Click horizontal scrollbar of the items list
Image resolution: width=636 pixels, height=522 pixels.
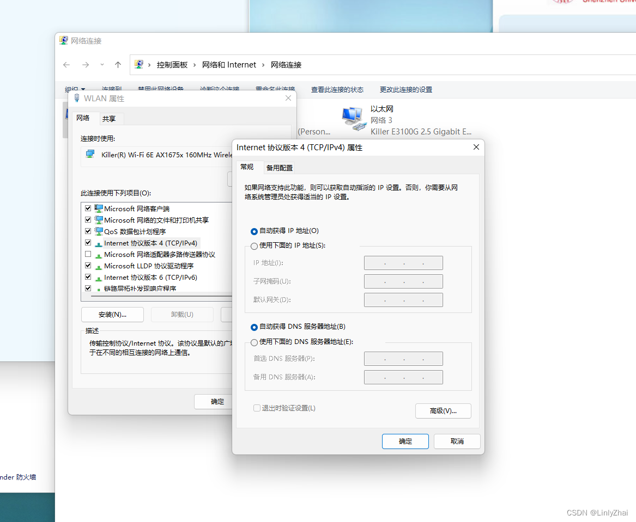pyautogui.click(x=161, y=297)
